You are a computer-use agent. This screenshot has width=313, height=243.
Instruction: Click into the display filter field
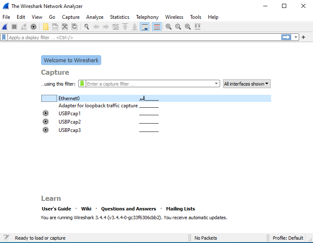(144, 38)
